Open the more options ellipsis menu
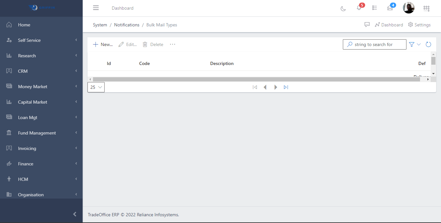The image size is (441, 223). coord(173,44)
